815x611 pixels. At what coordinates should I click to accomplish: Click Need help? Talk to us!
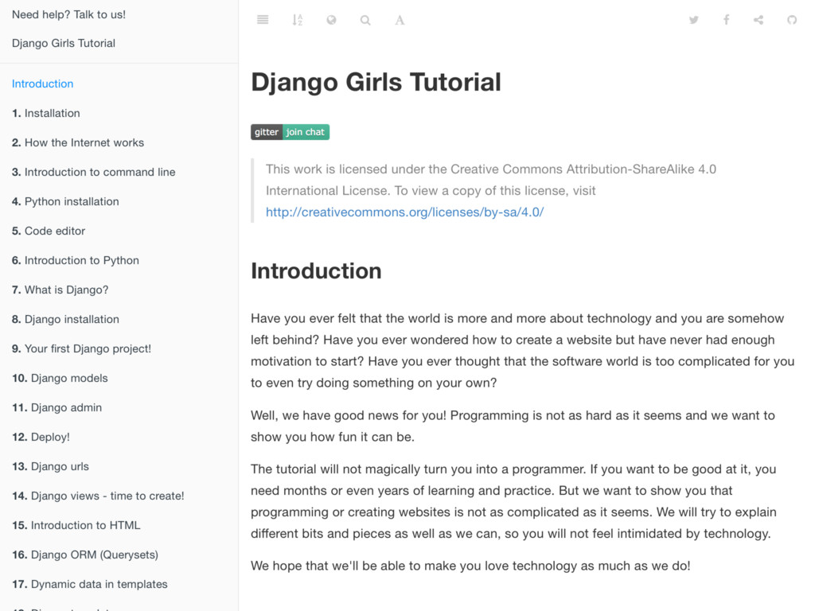coord(68,14)
